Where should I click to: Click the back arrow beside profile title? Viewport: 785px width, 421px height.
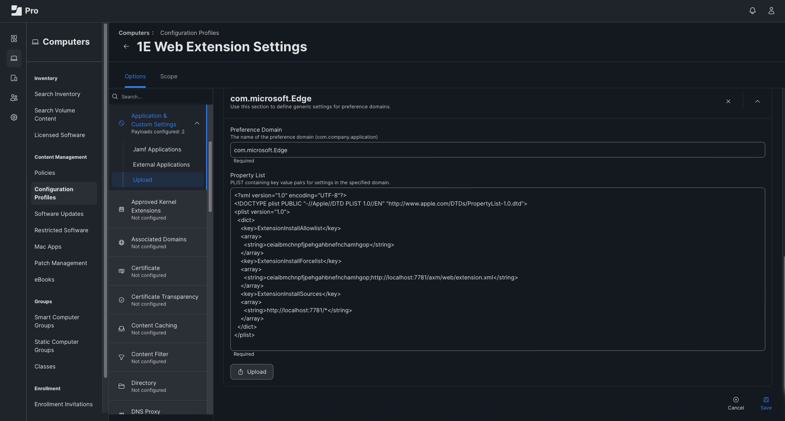[126, 47]
